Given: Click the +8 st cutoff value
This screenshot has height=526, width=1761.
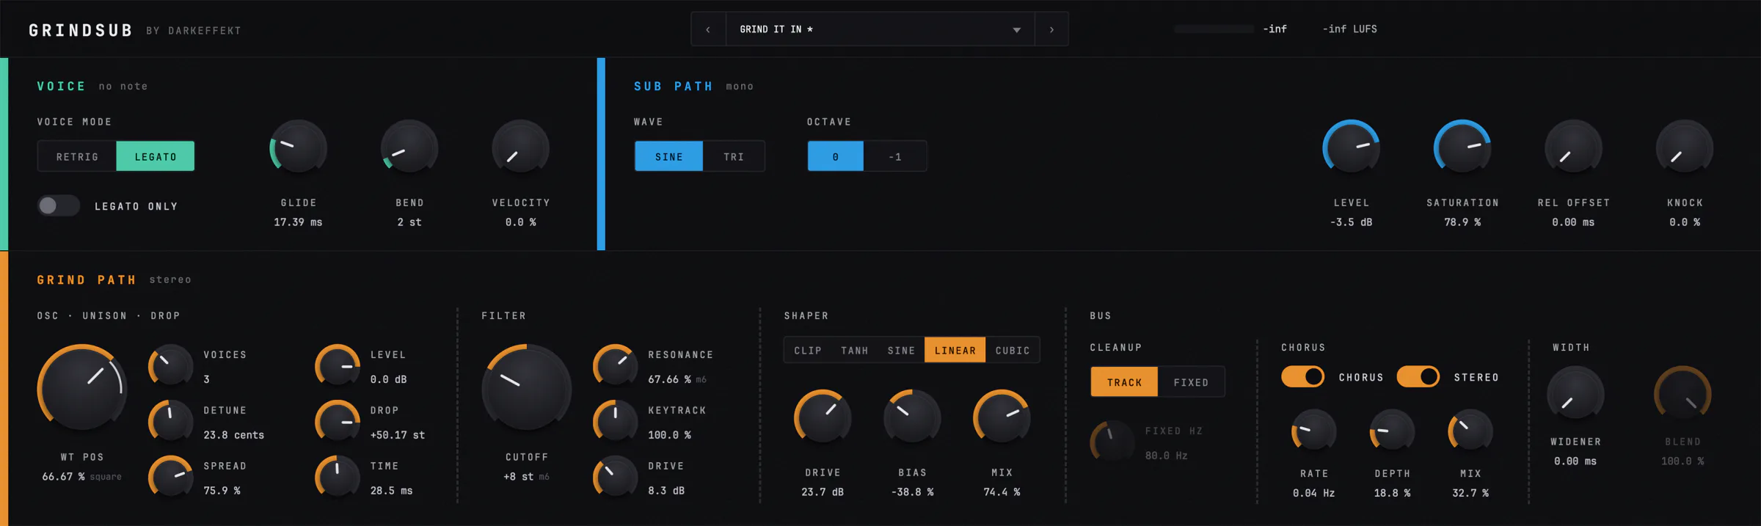Looking at the screenshot, I should click(518, 477).
